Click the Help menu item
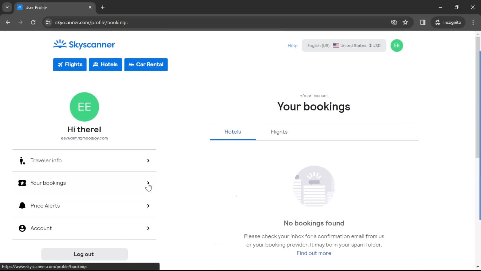This screenshot has width=481, height=271. tap(292, 45)
